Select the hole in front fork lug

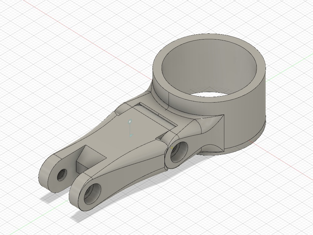[92, 194]
